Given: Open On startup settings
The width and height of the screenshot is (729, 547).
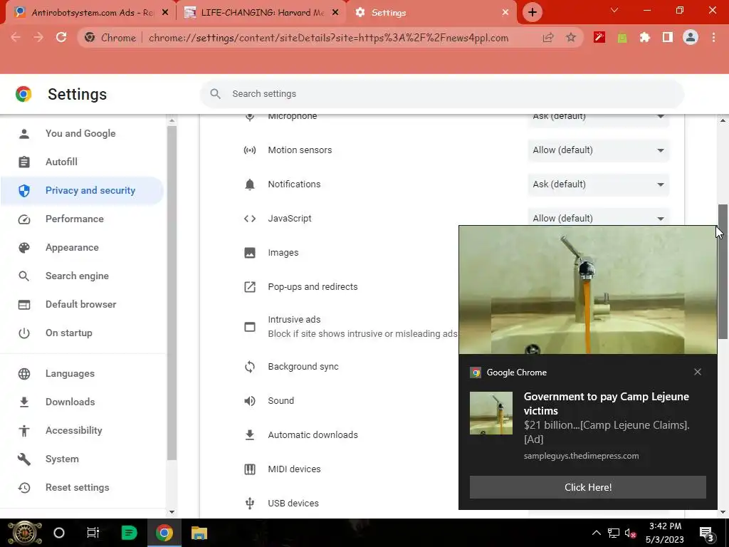Looking at the screenshot, I should (83, 333).
